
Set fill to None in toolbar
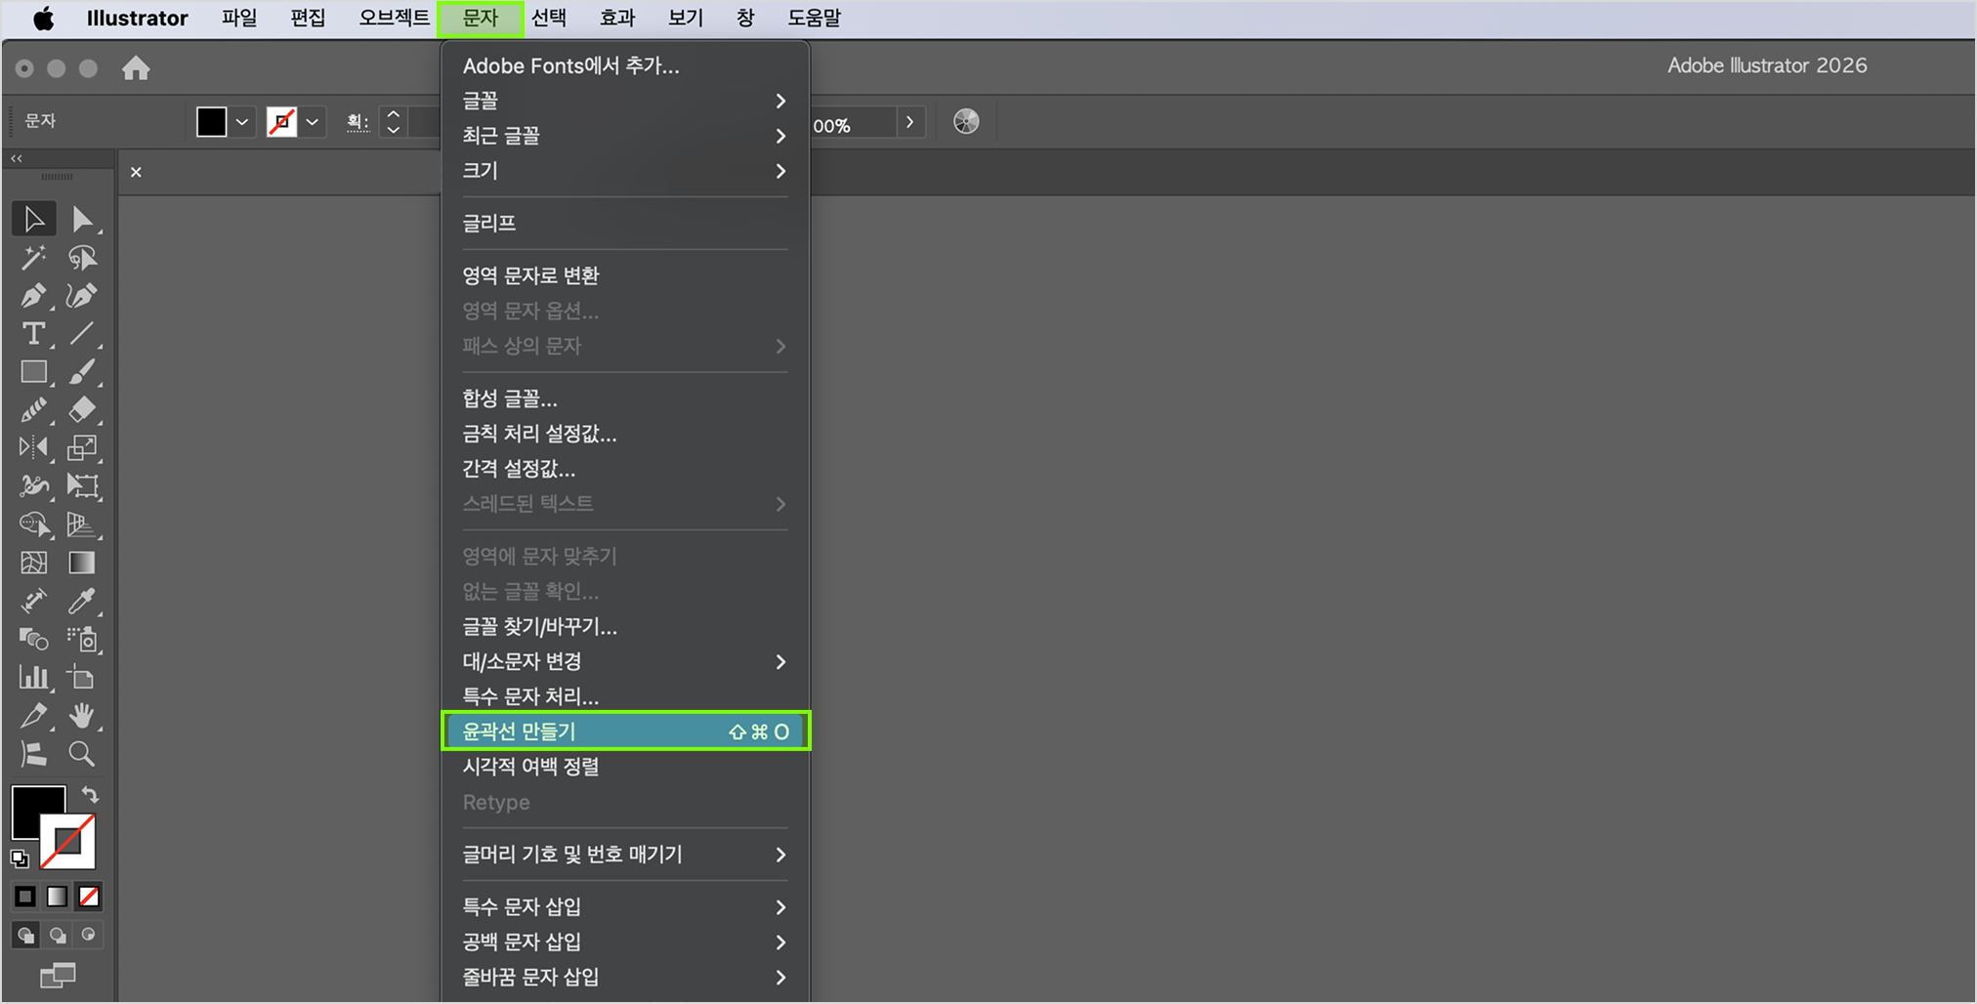pyautogui.click(x=87, y=896)
